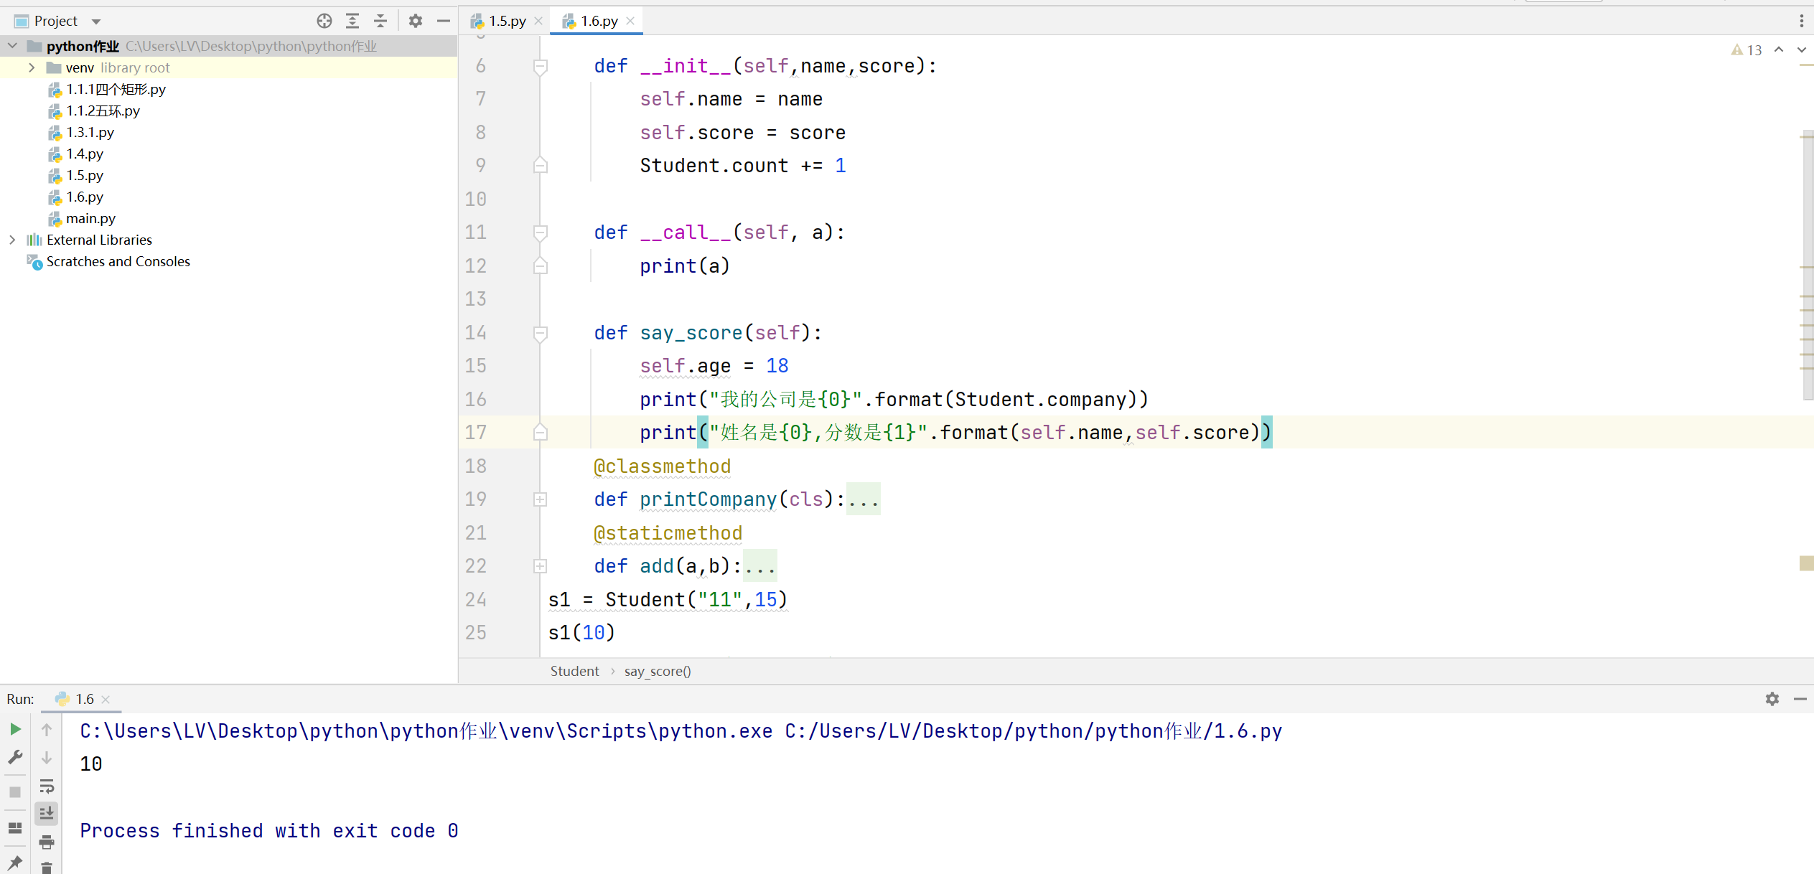Click the restore layout icon in Run panel

(x=15, y=827)
